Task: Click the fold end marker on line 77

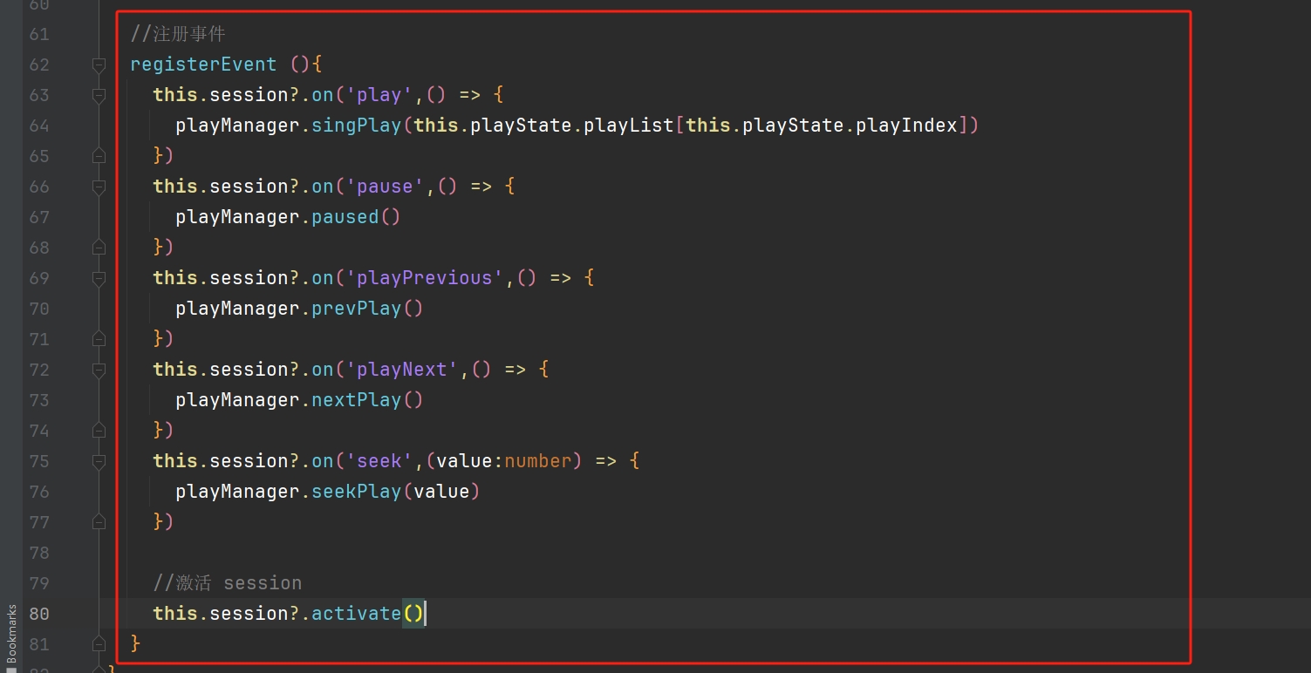Action: pos(99,521)
